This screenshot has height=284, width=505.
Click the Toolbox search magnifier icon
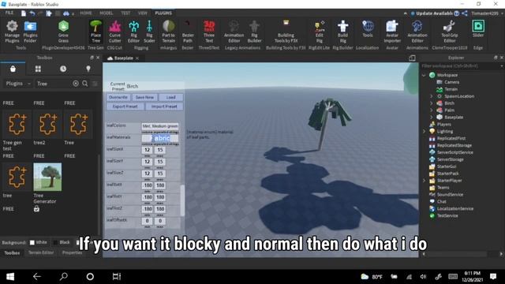pos(85,84)
